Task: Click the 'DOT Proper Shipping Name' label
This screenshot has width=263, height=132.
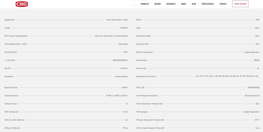Action: point(16,36)
